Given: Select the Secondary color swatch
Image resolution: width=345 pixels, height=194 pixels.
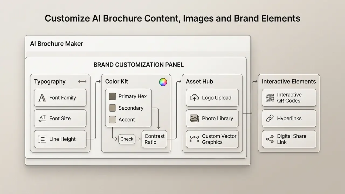Looking at the screenshot, I should pyautogui.click(x=112, y=108).
